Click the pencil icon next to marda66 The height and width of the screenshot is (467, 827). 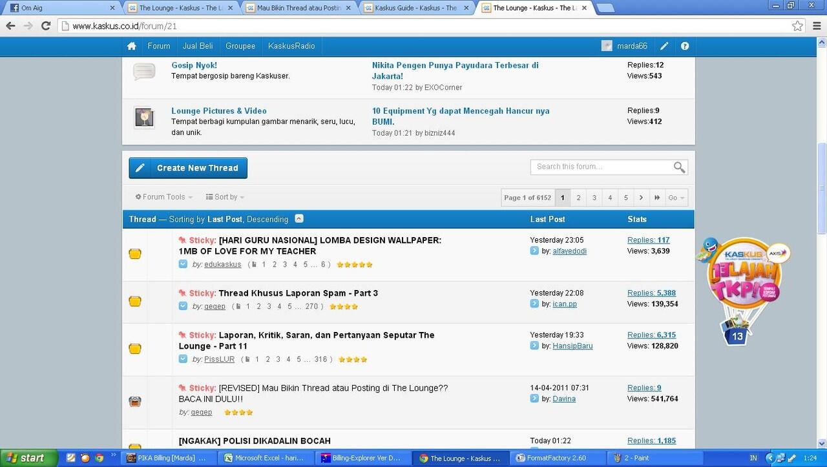click(x=664, y=46)
